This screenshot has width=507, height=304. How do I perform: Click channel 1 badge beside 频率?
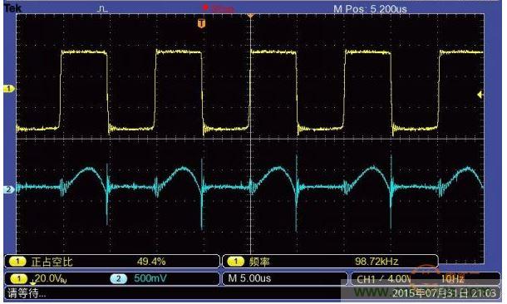(236, 262)
